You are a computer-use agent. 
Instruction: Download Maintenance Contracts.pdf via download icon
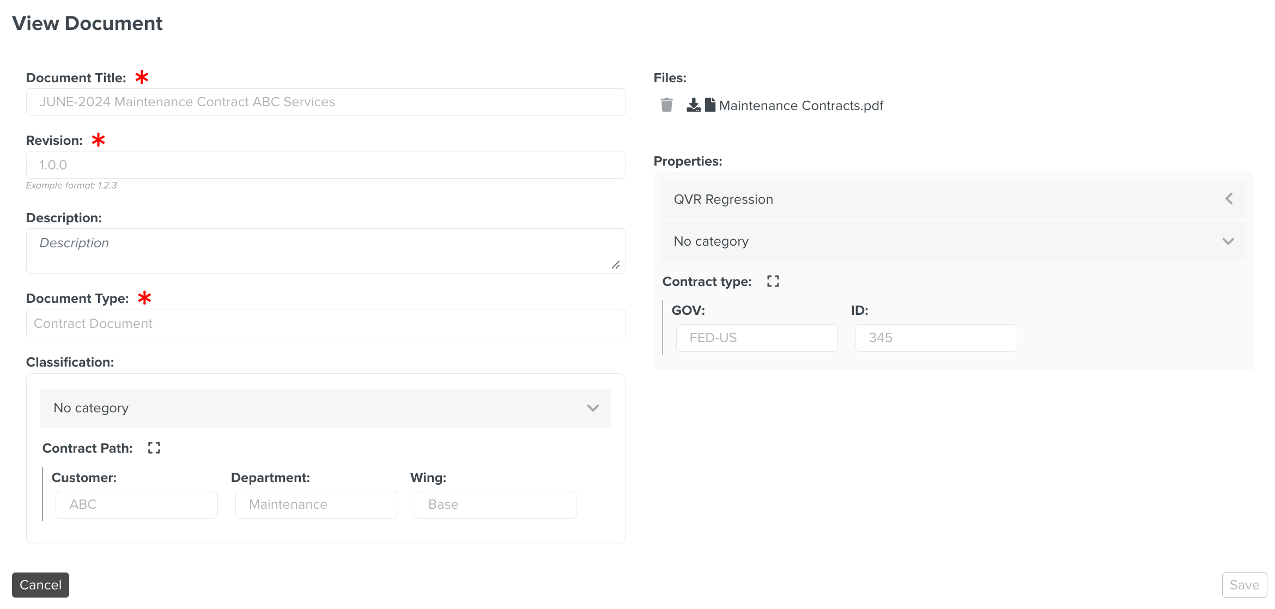(x=693, y=105)
